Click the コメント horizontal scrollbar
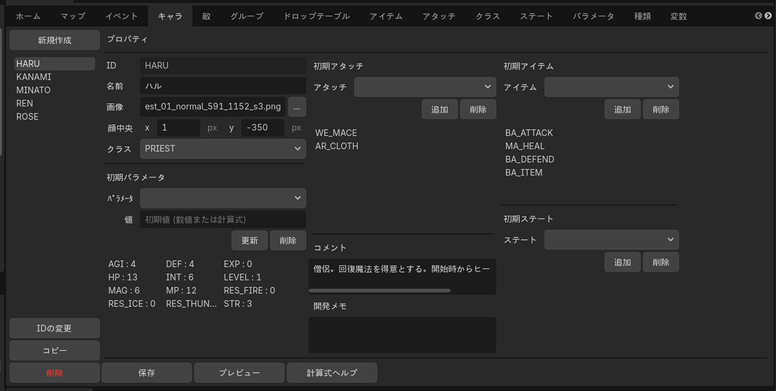776x391 pixels. pos(380,291)
